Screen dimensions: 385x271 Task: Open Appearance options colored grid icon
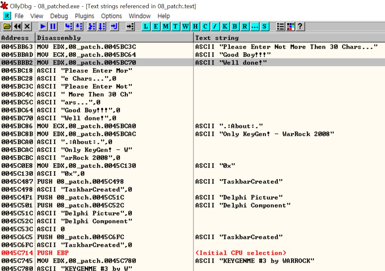point(290,26)
